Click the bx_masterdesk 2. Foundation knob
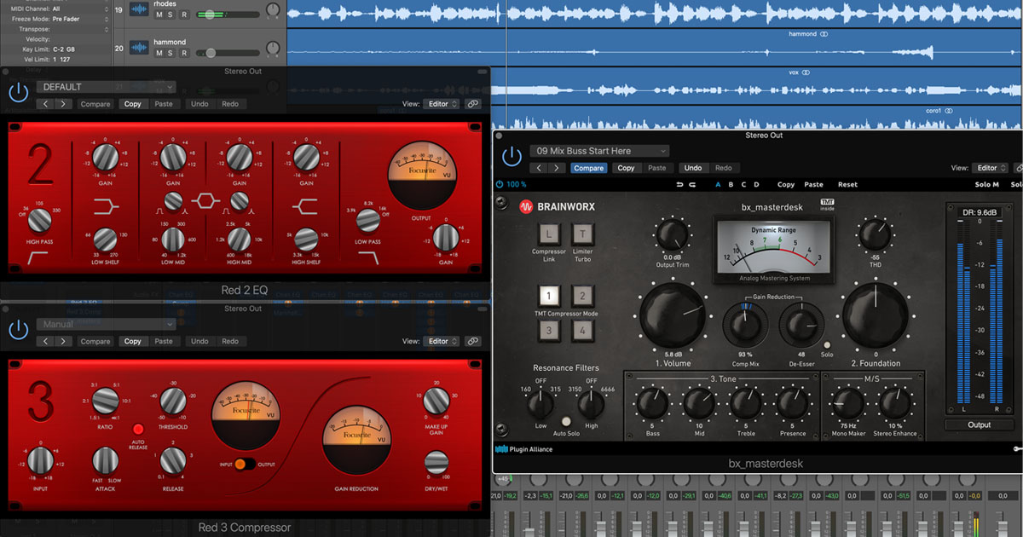The image size is (1023, 537). (x=875, y=315)
